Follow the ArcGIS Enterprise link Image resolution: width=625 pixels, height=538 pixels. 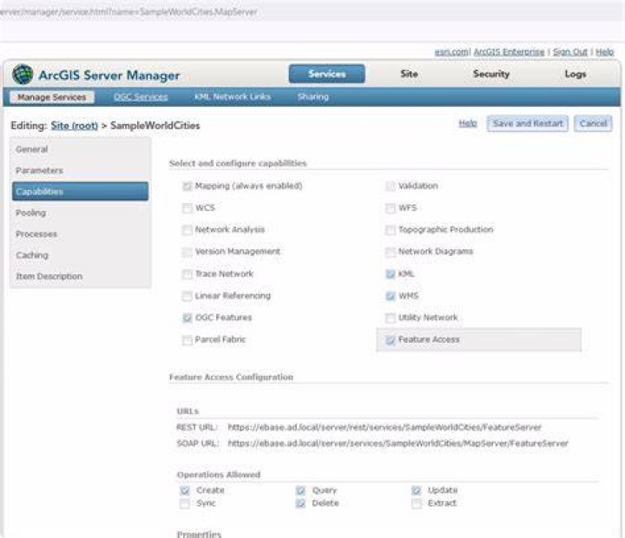click(509, 52)
